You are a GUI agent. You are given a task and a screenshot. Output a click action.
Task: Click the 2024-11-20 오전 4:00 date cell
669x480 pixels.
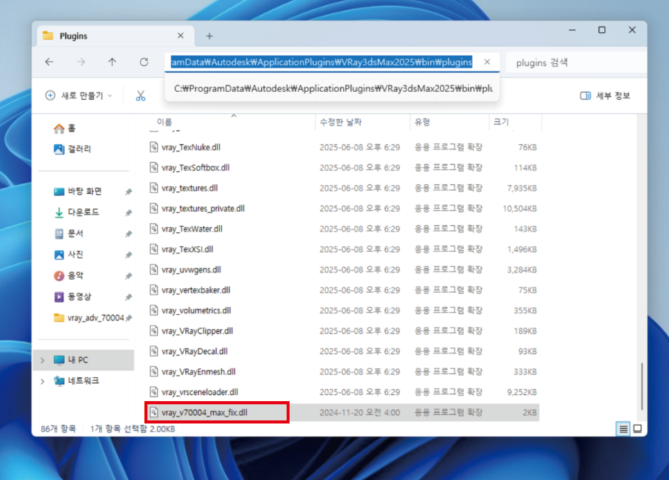coord(359,413)
